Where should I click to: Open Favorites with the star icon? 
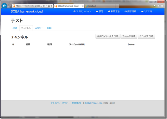[x=158, y=6]
